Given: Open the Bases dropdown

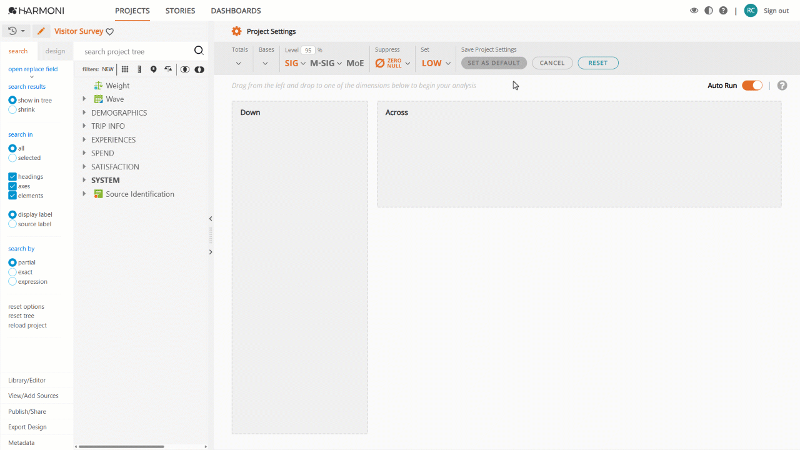Looking at the screenshot, I should tap(266, 63).
